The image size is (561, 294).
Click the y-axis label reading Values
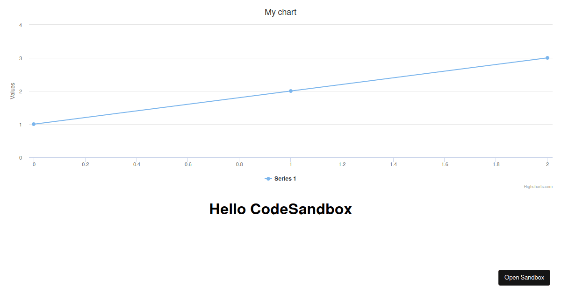click(12, 91)
